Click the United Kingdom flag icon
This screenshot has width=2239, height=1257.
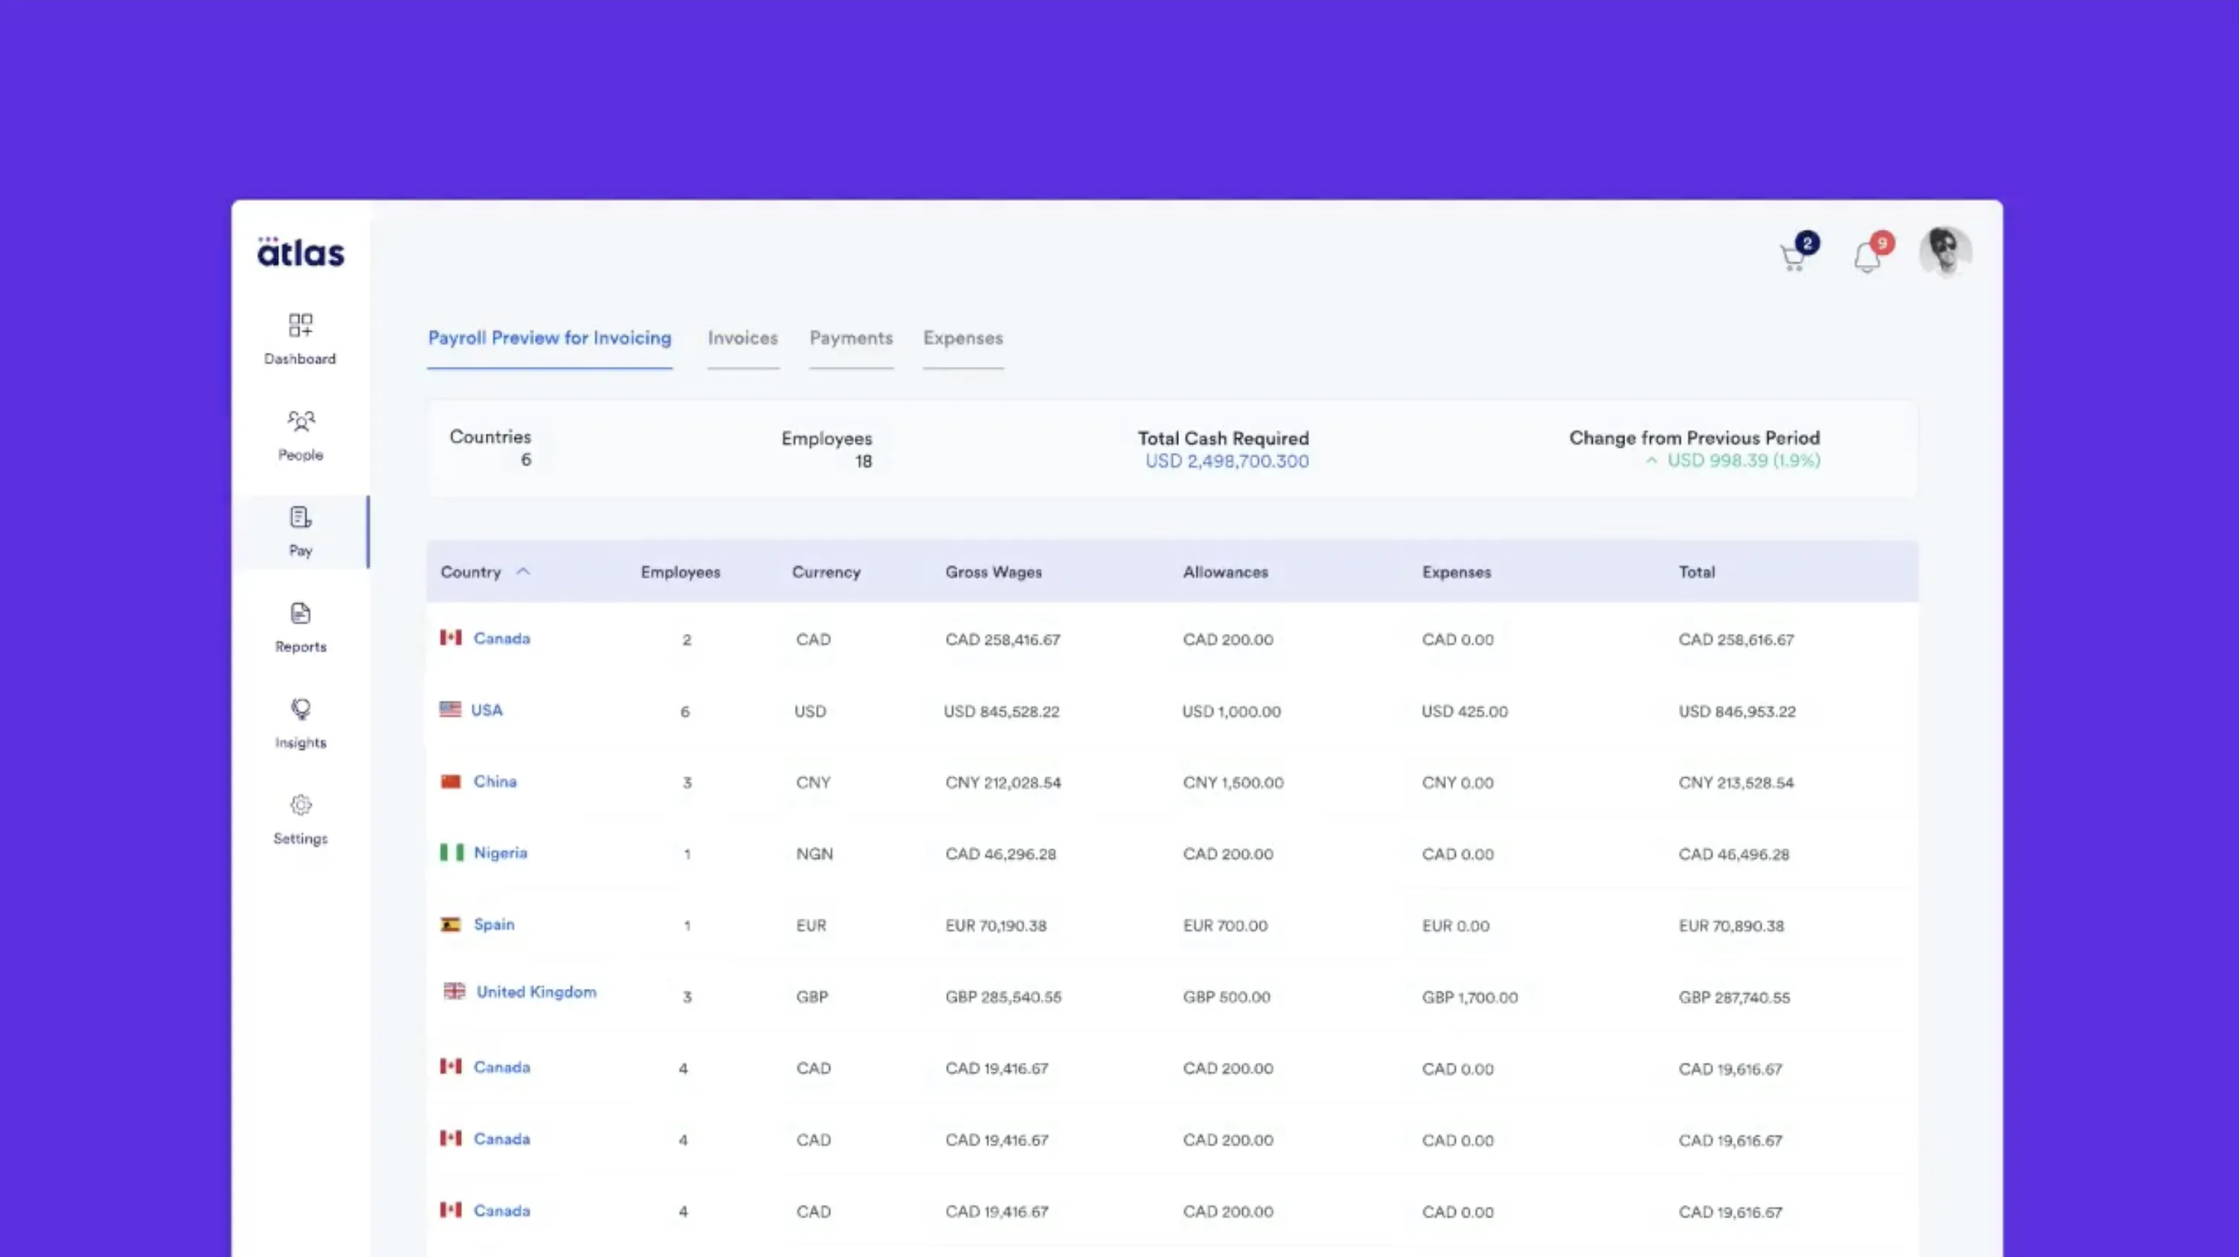click(x=454, y=991)
